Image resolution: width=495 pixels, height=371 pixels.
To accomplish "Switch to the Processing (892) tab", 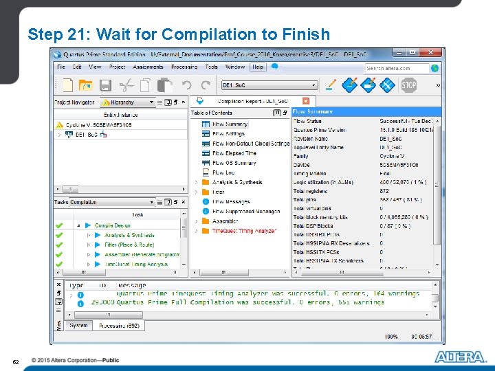I will [119, 326].
